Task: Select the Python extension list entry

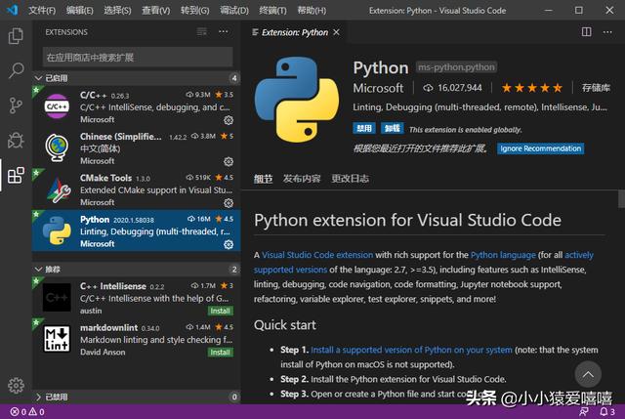Action: point(137,230)
